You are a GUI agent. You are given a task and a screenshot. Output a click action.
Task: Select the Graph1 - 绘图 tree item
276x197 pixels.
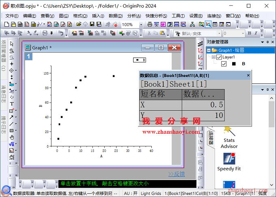tap(231, 50)
